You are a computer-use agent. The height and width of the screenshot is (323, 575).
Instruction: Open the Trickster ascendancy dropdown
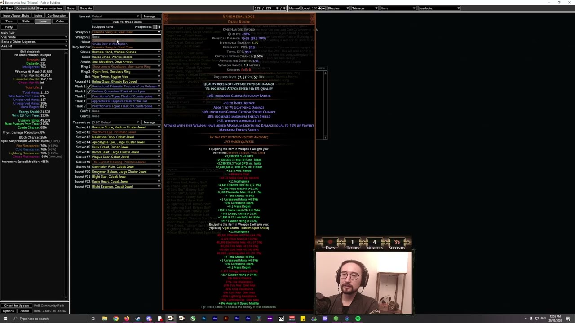[365, 8]
